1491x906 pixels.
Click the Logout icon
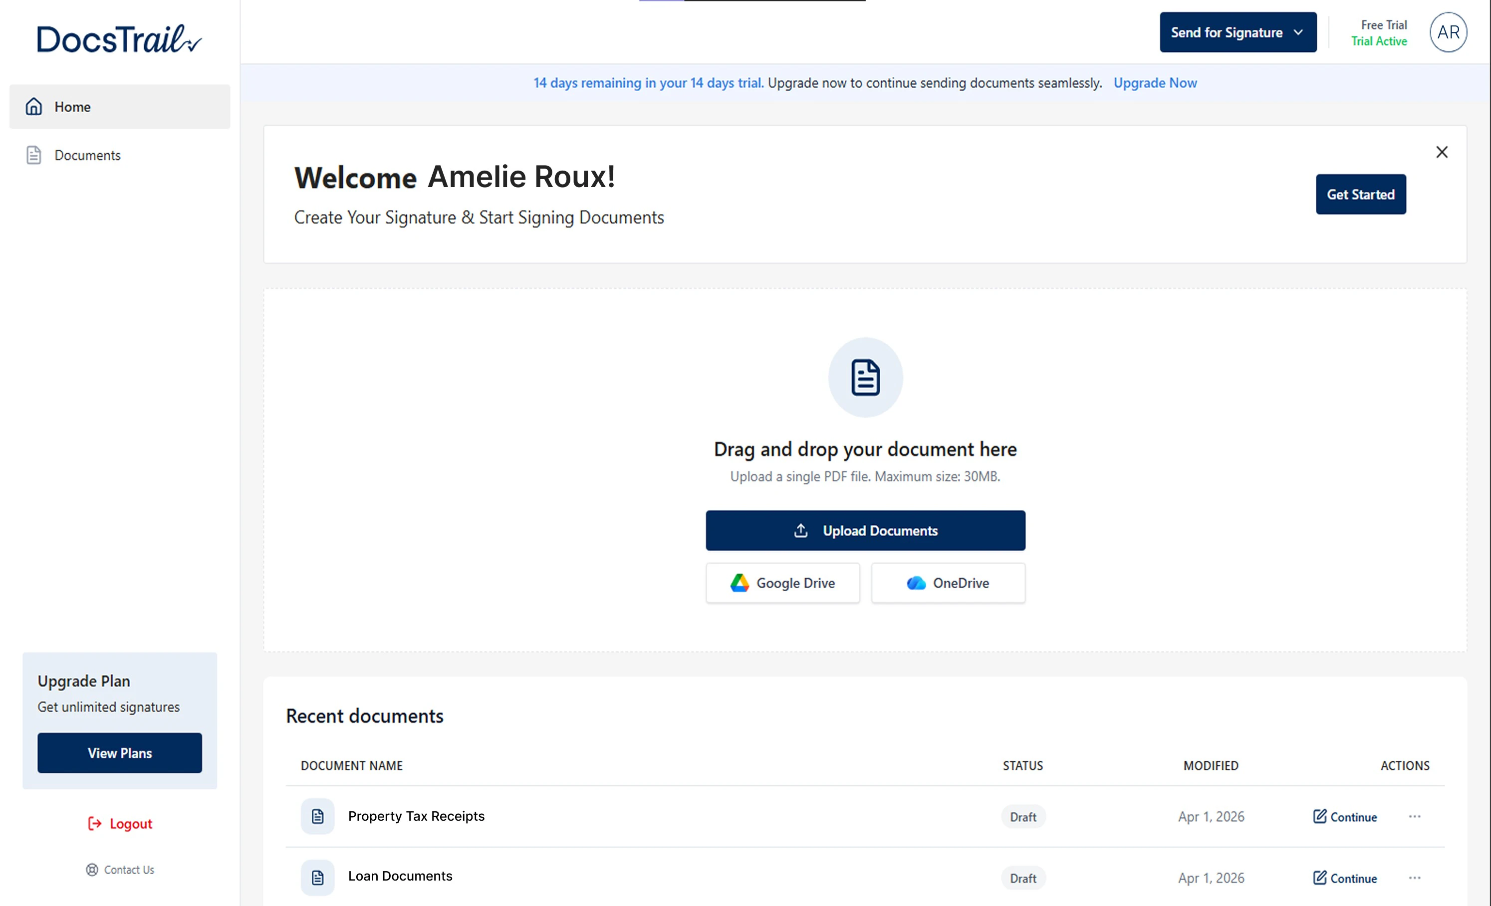pos(94,823)
